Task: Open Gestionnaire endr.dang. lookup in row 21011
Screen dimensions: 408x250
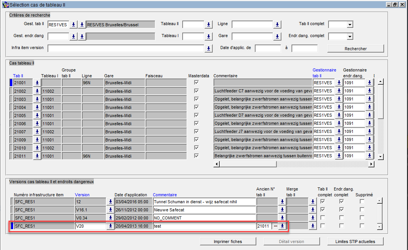Action: click(369, 156)
